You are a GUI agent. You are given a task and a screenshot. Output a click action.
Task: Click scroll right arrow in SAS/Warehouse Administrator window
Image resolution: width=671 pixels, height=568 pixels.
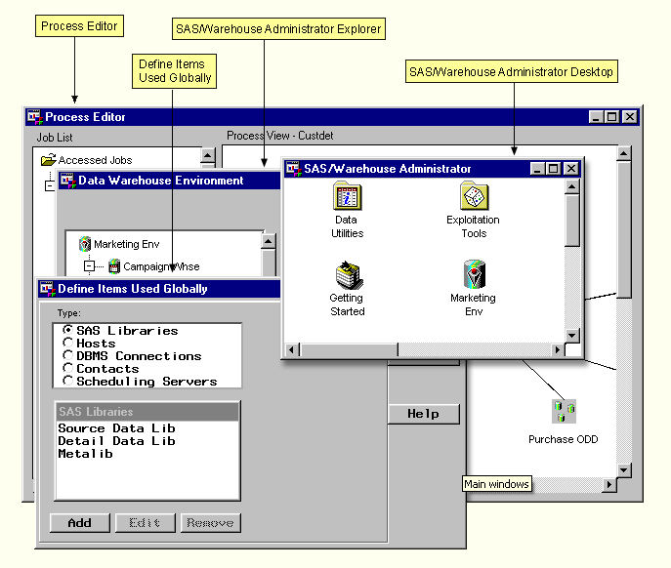557,349
